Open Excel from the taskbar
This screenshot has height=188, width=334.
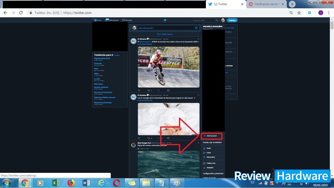pos(56,183)
